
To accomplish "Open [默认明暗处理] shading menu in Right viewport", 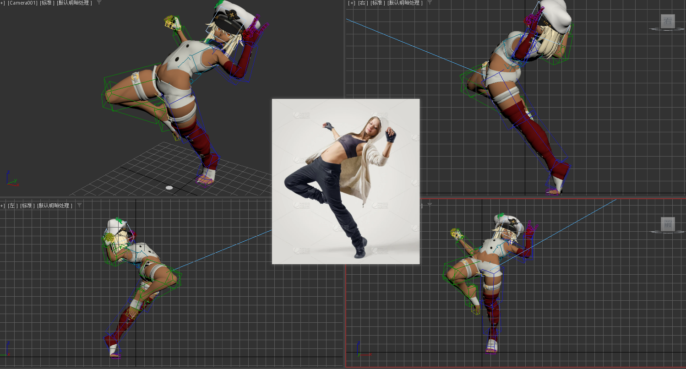I will tap(405, 3).
